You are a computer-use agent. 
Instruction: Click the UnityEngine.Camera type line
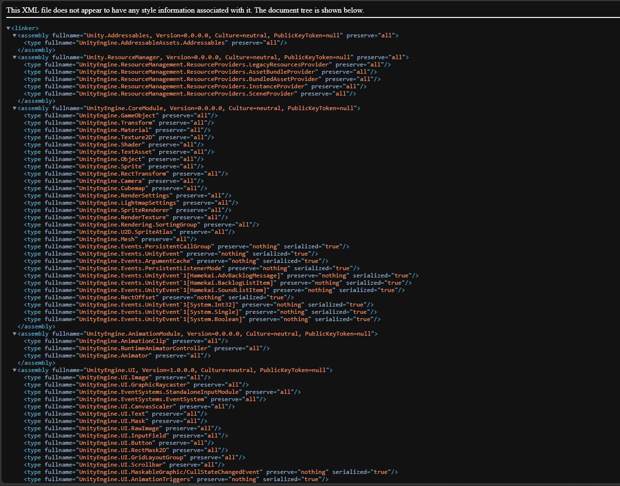pyautogui.click(x=114, y=181)
